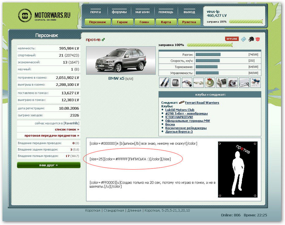Click the 460,427 LV balance in header
Viewport: 285px width, 225px height.
(x=217, y=16)
